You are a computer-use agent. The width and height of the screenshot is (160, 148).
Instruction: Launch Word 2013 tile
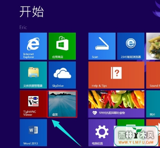pyautogui.click(x=33, y=133)
